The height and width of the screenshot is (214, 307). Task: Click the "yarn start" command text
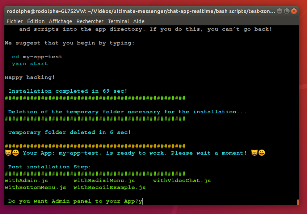pos(30,64)
